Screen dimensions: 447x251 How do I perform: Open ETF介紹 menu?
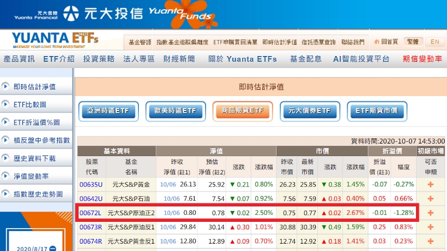pyautogui.click(x=59, y=59)
